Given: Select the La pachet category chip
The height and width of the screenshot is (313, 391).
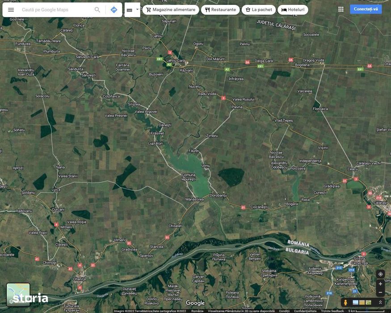Looking at the screenshot, I should tap(259, 10).
